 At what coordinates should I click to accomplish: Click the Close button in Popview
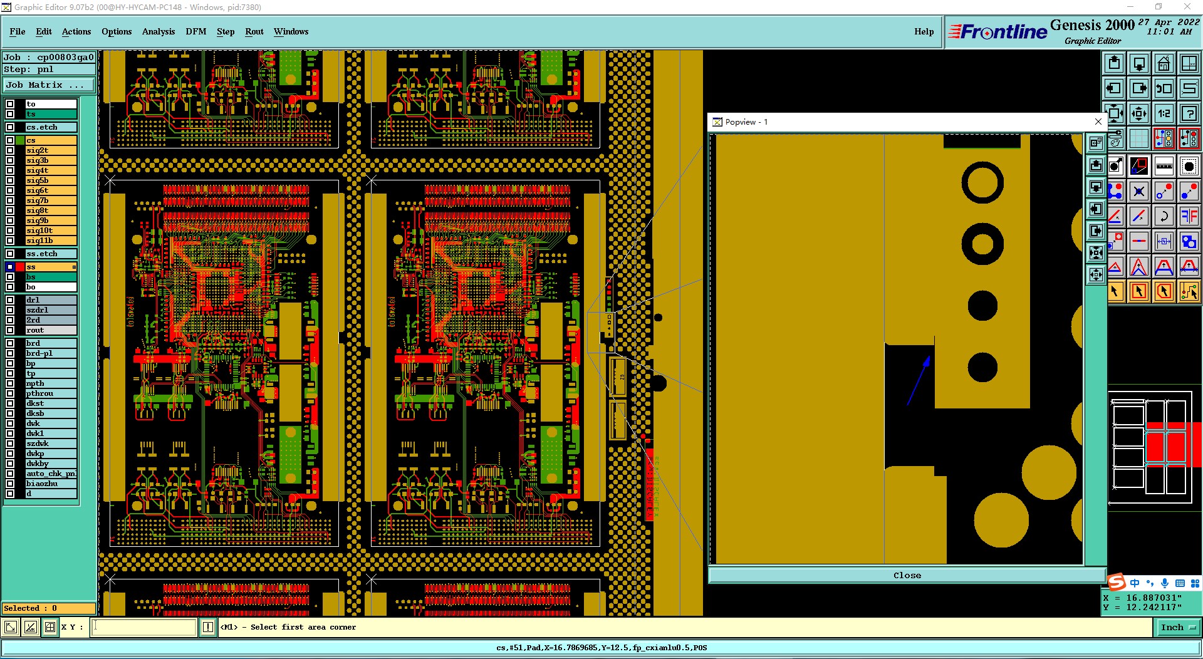tap(907, 575)
